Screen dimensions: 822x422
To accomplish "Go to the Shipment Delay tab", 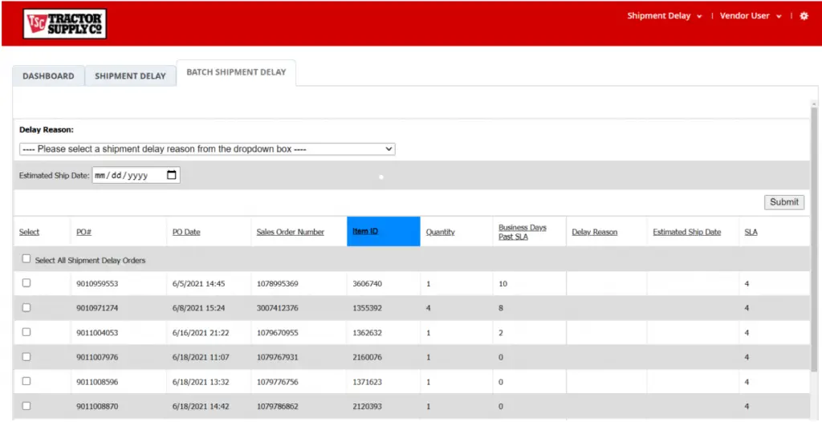I will (x=130, y=76).
